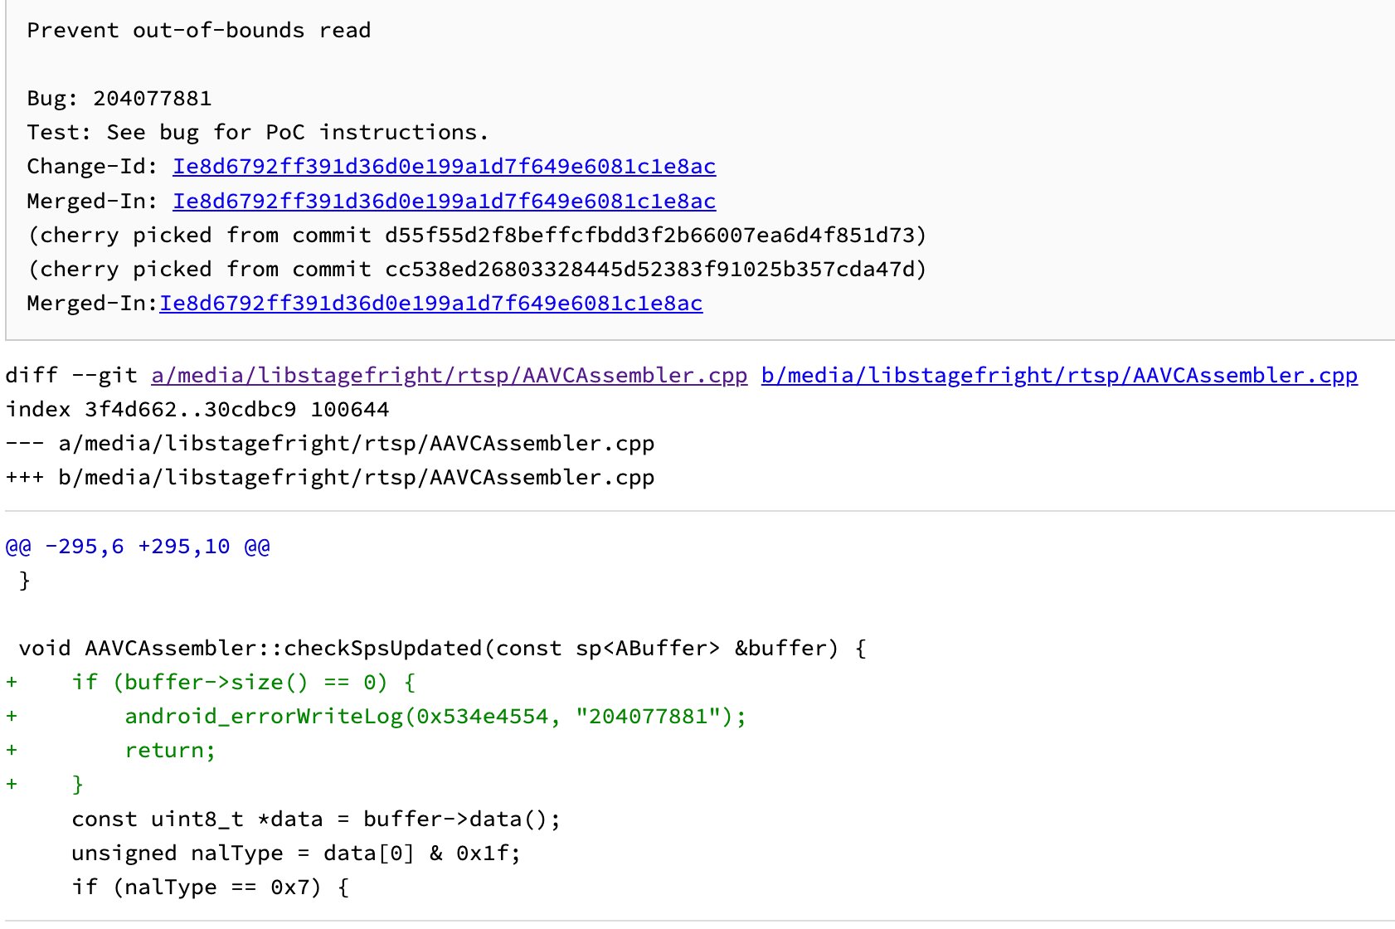Open the first Merged-In link with a space after the colon
This screenshot has width=1395, height=929.
click(444, 202)
